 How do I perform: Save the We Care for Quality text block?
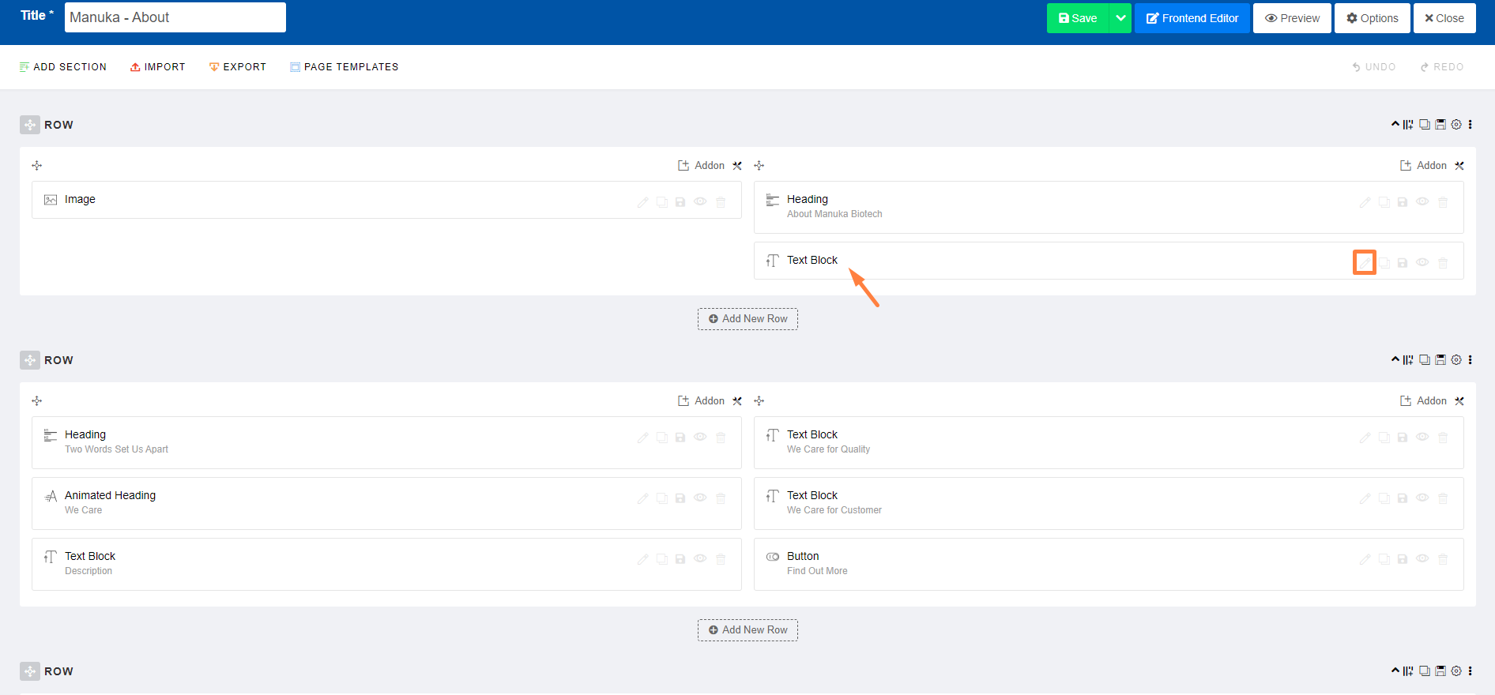click(x=1403, y=438)
